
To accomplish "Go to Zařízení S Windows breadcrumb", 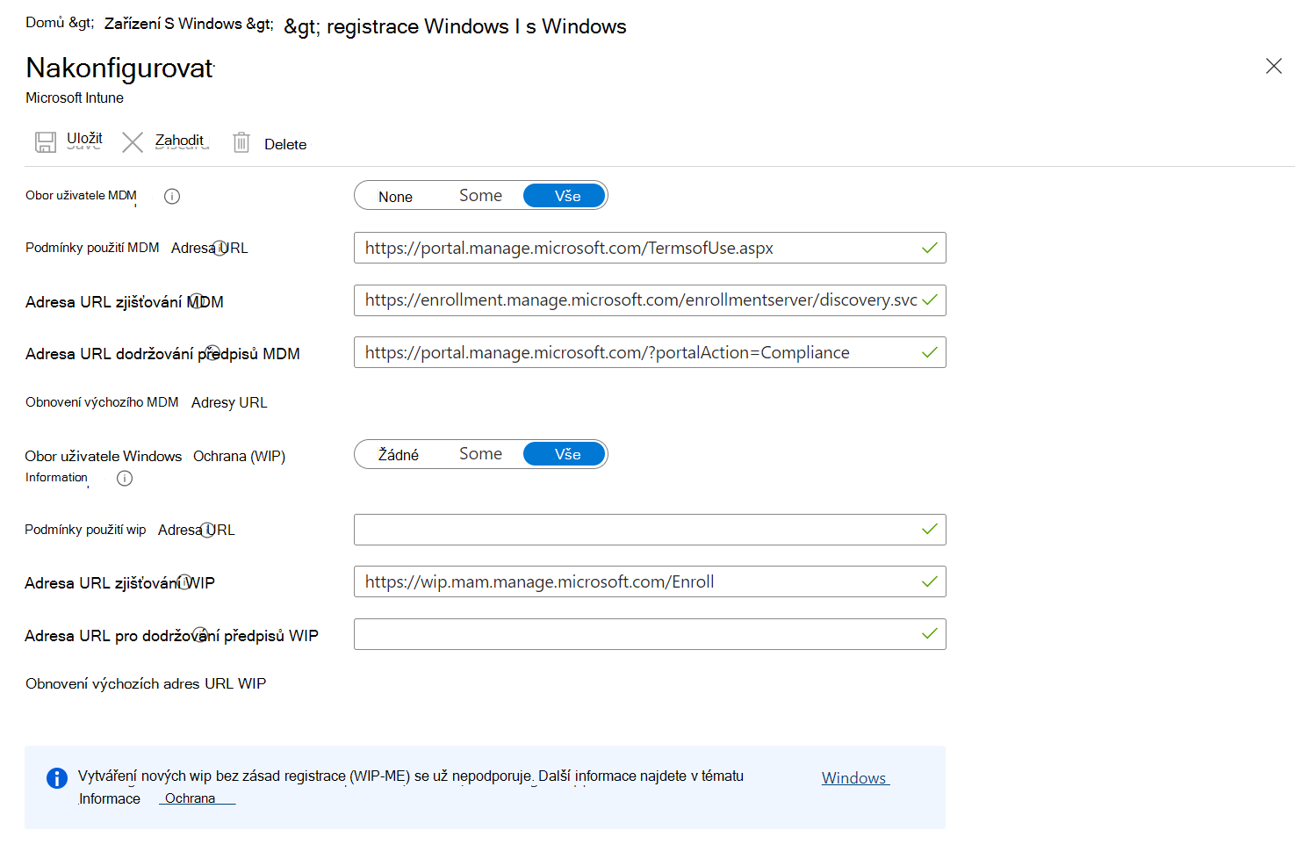I will (173, 24).
